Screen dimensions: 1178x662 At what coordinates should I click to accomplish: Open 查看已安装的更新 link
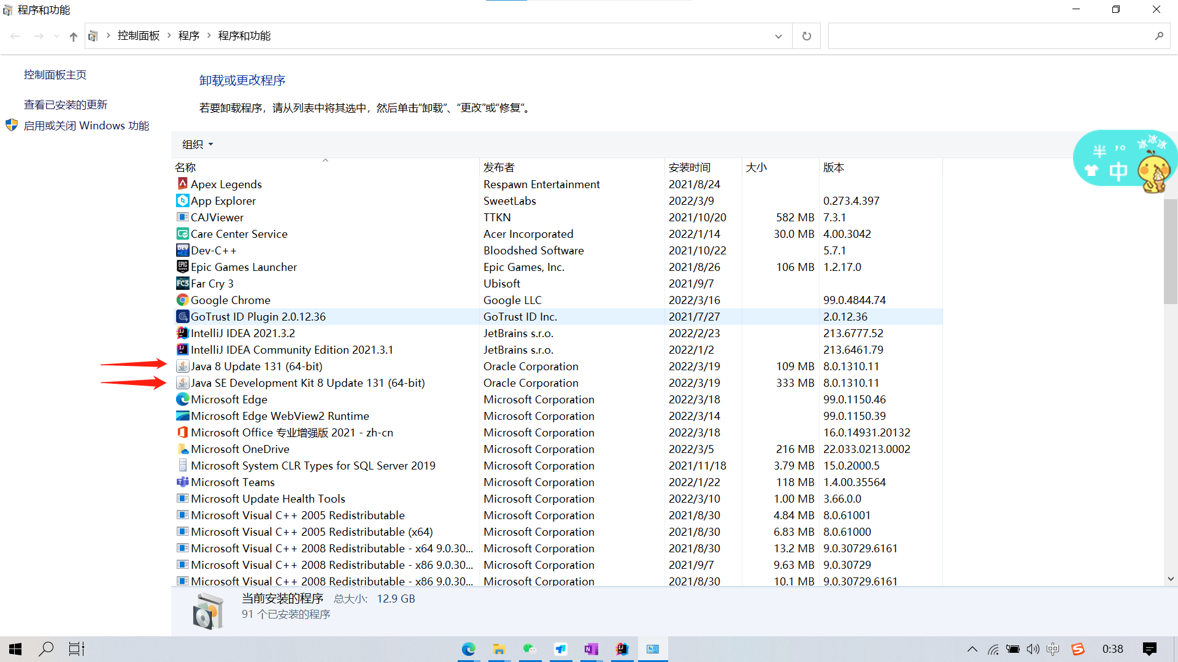(66, 105)
